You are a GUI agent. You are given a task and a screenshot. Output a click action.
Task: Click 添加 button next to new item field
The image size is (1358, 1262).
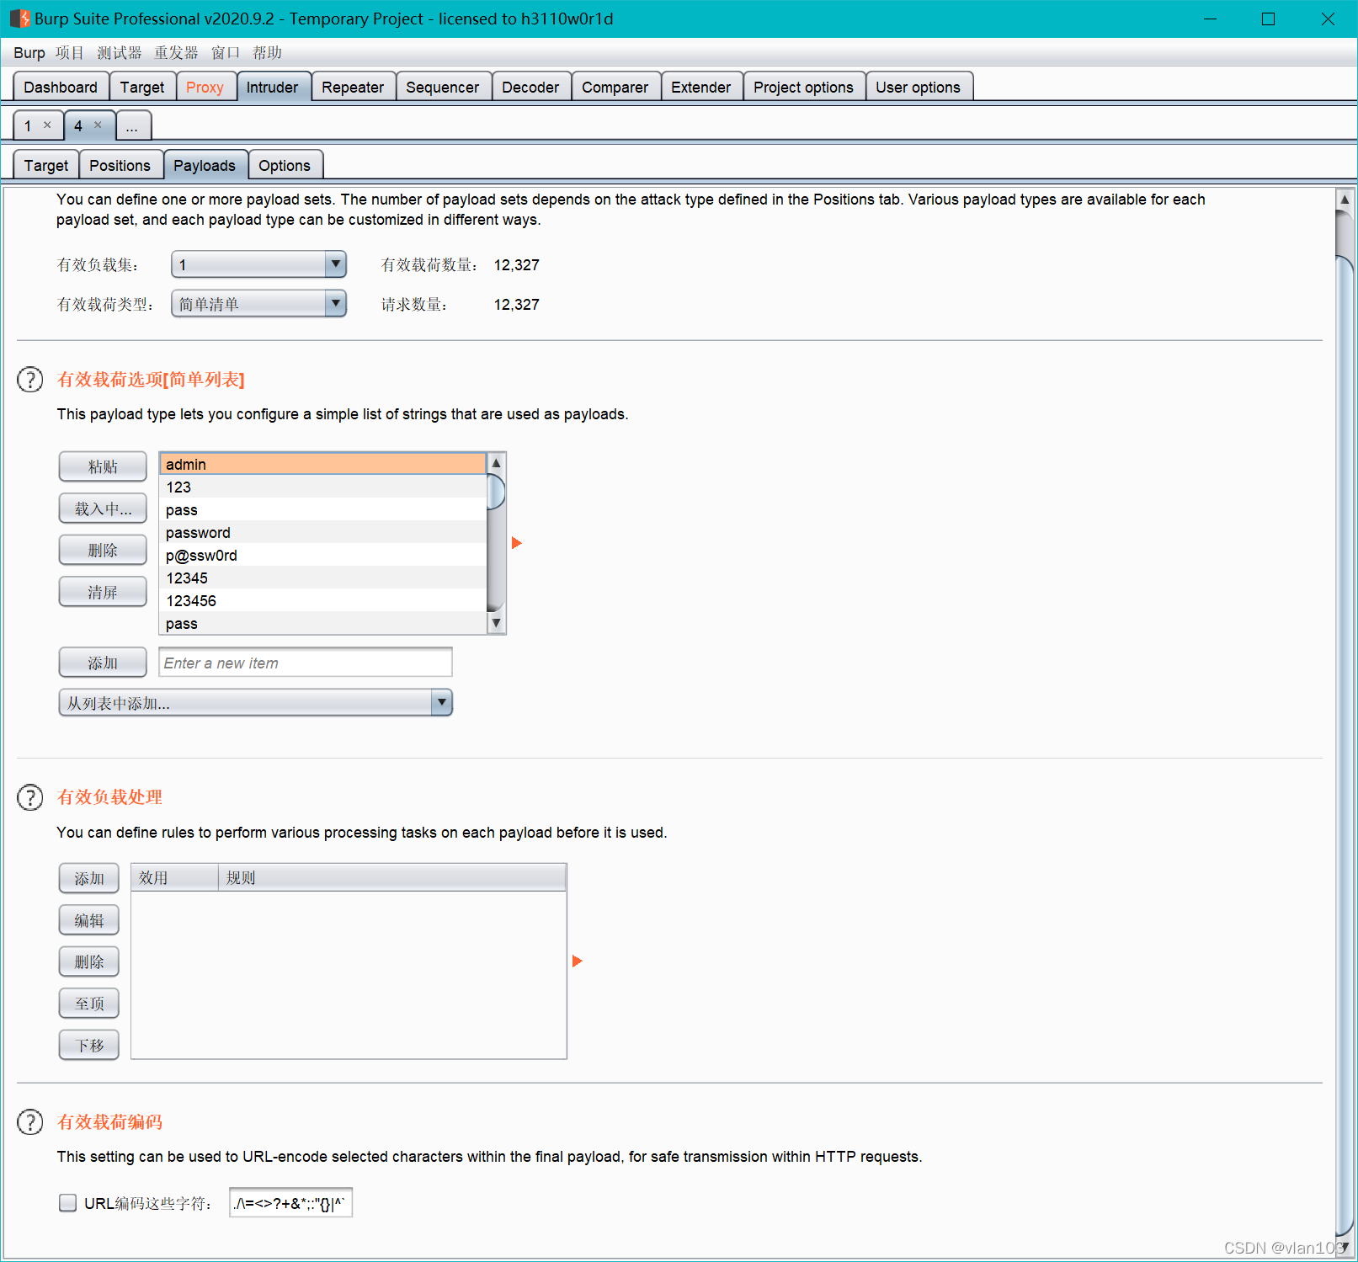coord(103,663)
